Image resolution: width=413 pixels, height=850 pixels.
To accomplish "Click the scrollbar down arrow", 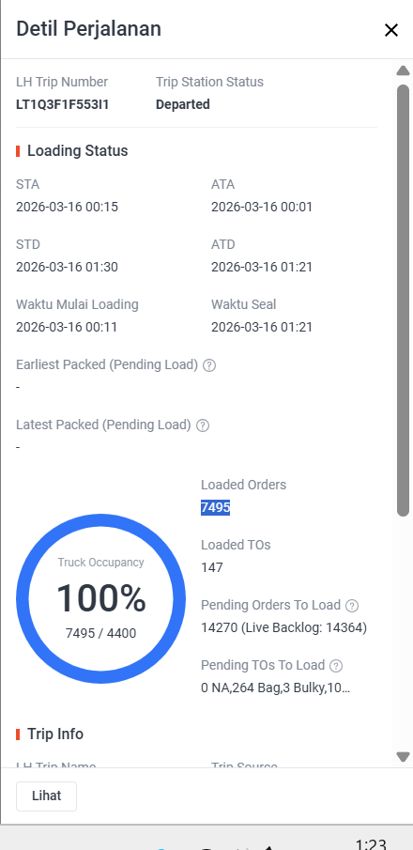I will tap(403, 756).
